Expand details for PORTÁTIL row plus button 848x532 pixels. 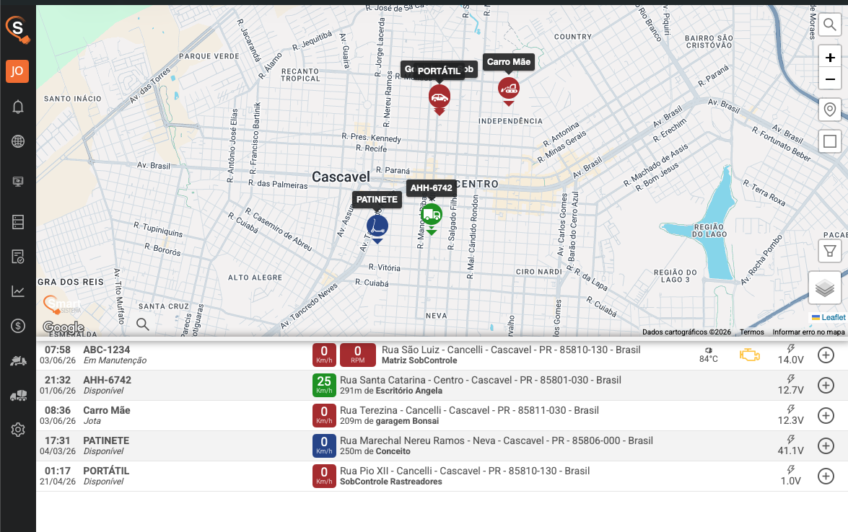(826, 476)
